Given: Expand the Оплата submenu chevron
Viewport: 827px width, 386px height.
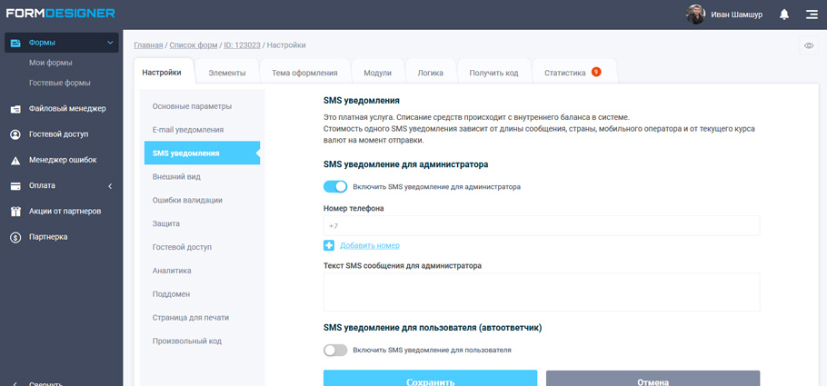Looking at the screenshot, I should [x=110, y=186].
